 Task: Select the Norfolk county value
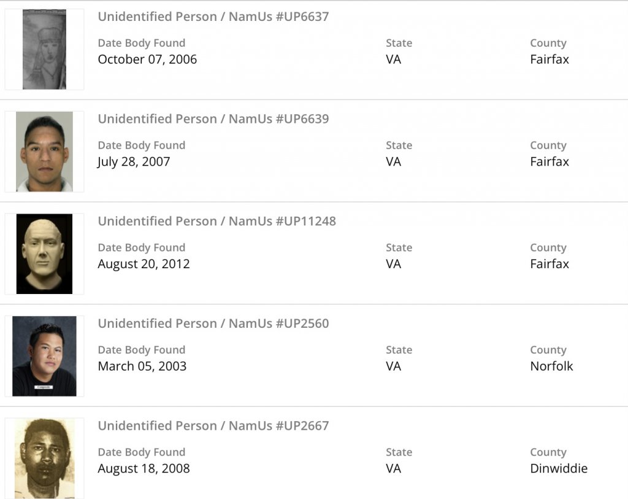click(x=551, y=366)
